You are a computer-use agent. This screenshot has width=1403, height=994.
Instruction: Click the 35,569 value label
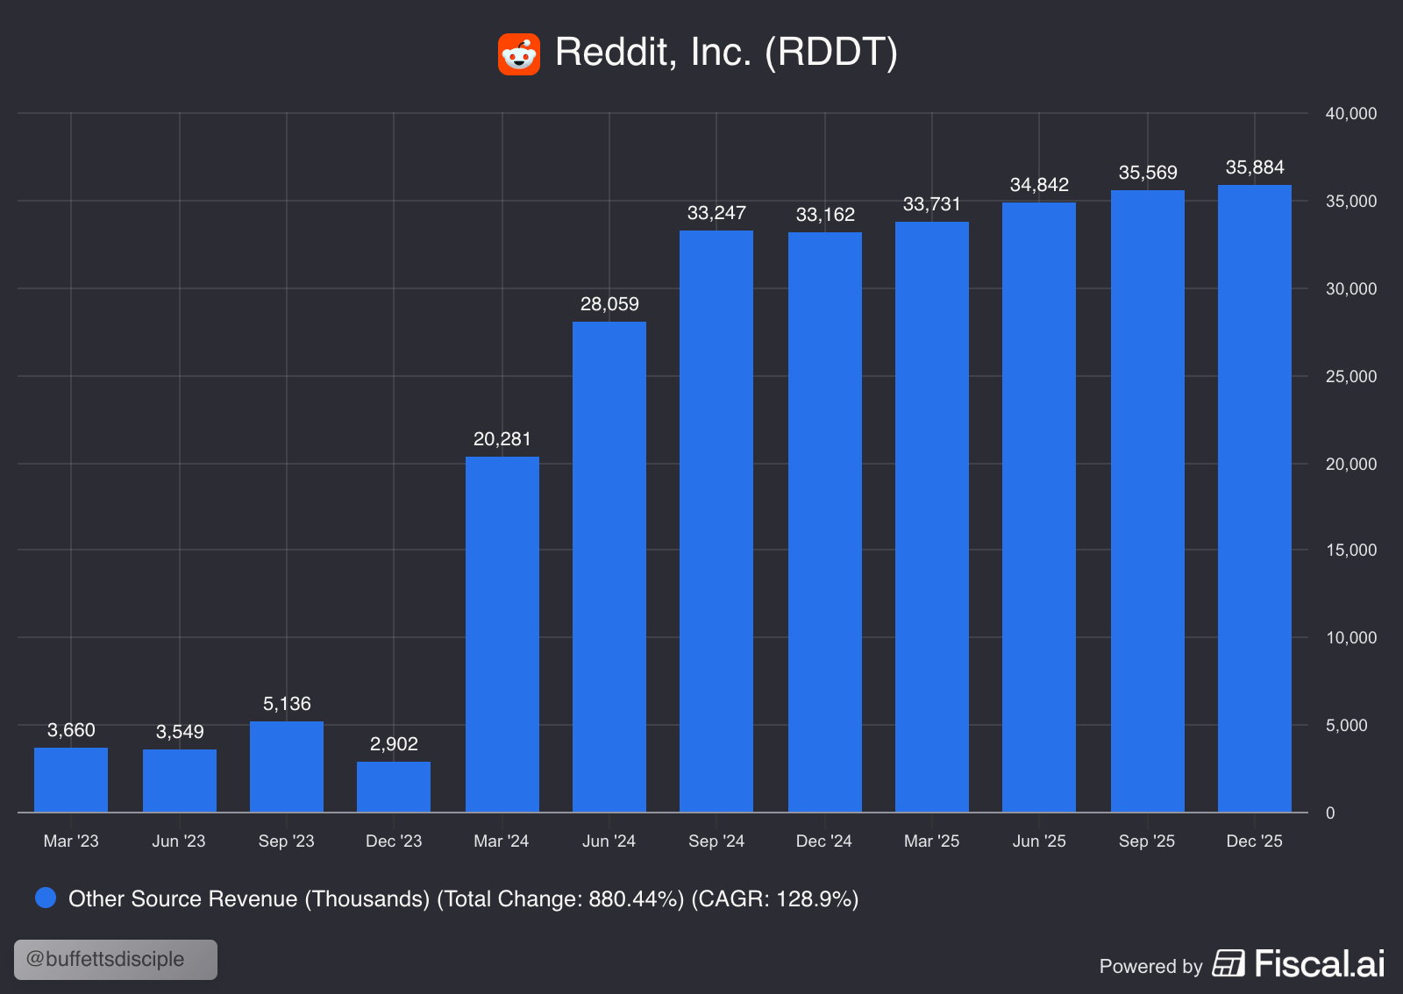pos(1148,173)
